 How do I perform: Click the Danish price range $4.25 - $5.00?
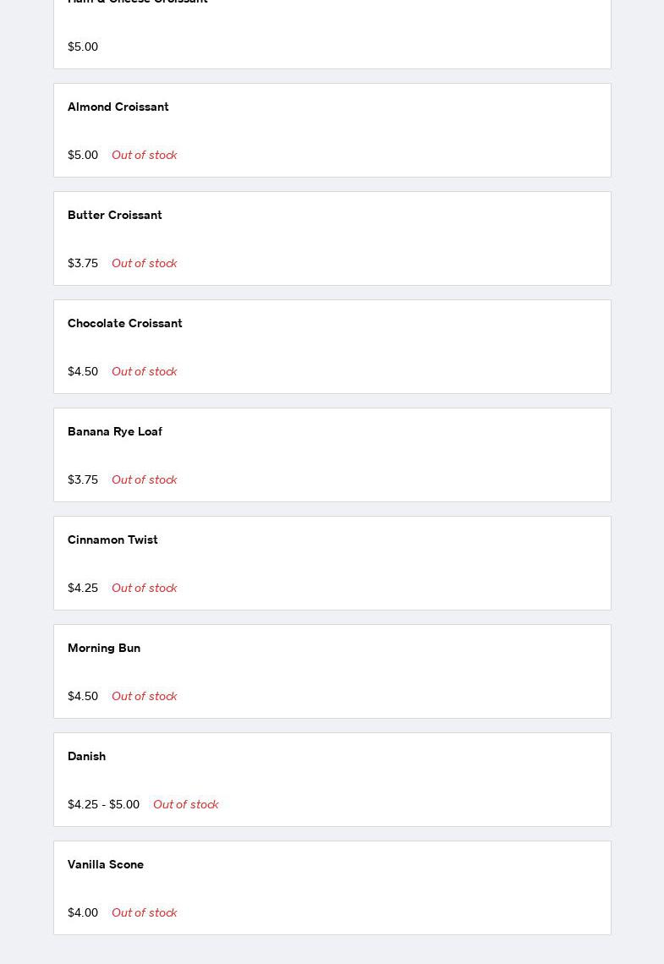103,804
